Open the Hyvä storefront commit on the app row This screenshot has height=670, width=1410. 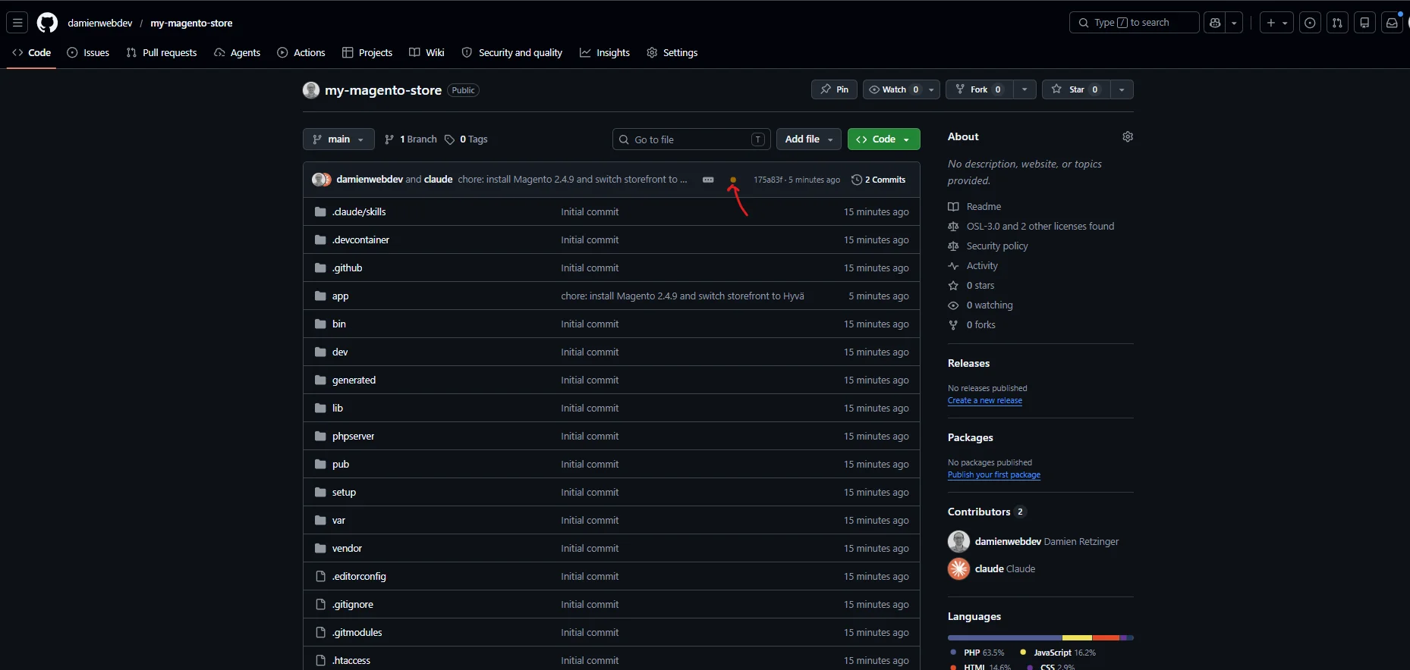coord(682,296)
